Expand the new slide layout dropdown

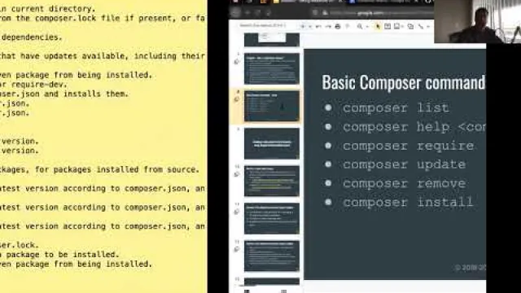pyautogui.click(x=310, y=27)
